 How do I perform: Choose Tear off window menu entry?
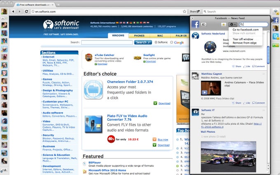[243, 39]
